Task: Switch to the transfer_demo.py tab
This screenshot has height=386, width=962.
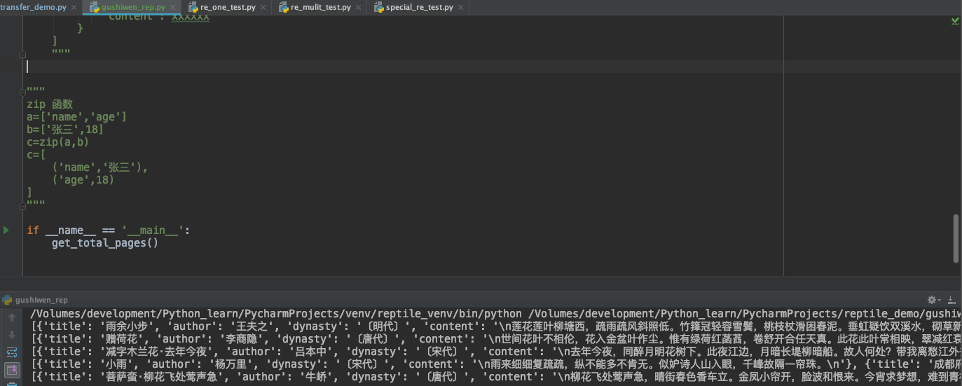Action: 34,7
